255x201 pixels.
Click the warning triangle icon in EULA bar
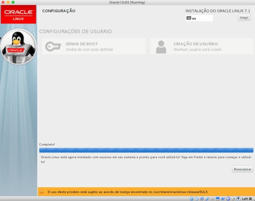click(x=42, y=192)
